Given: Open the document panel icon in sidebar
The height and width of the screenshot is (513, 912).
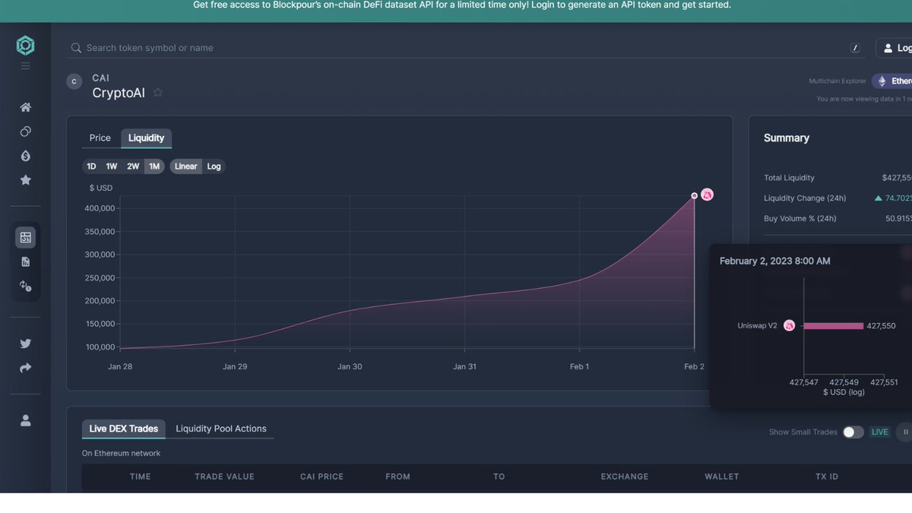Looking at the screenshot, I should (25, 261).
